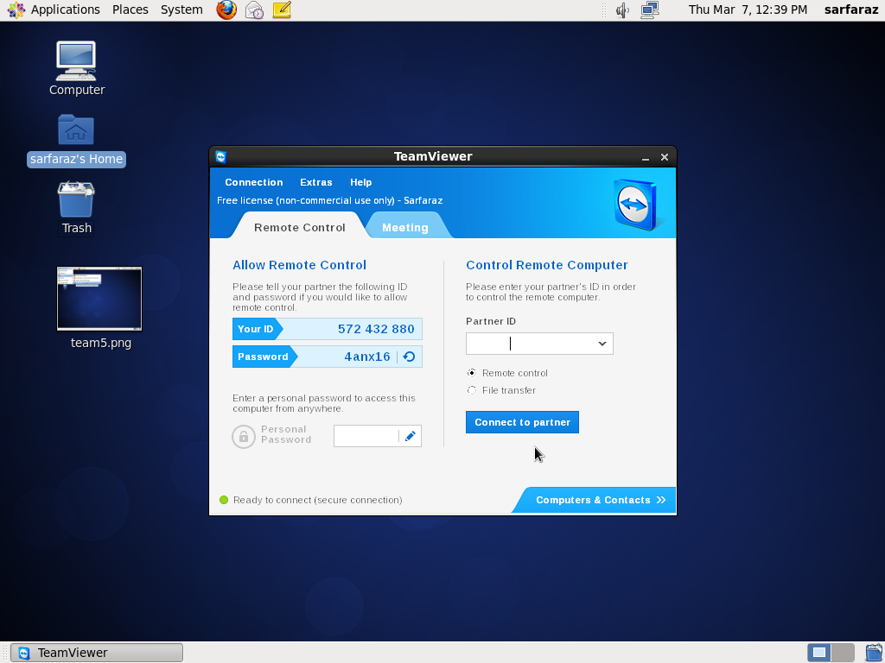Click the GNOME foot Applications icon
Image resolution: width=885 pixels, height=663 pixels.
[x=16, y=9]
